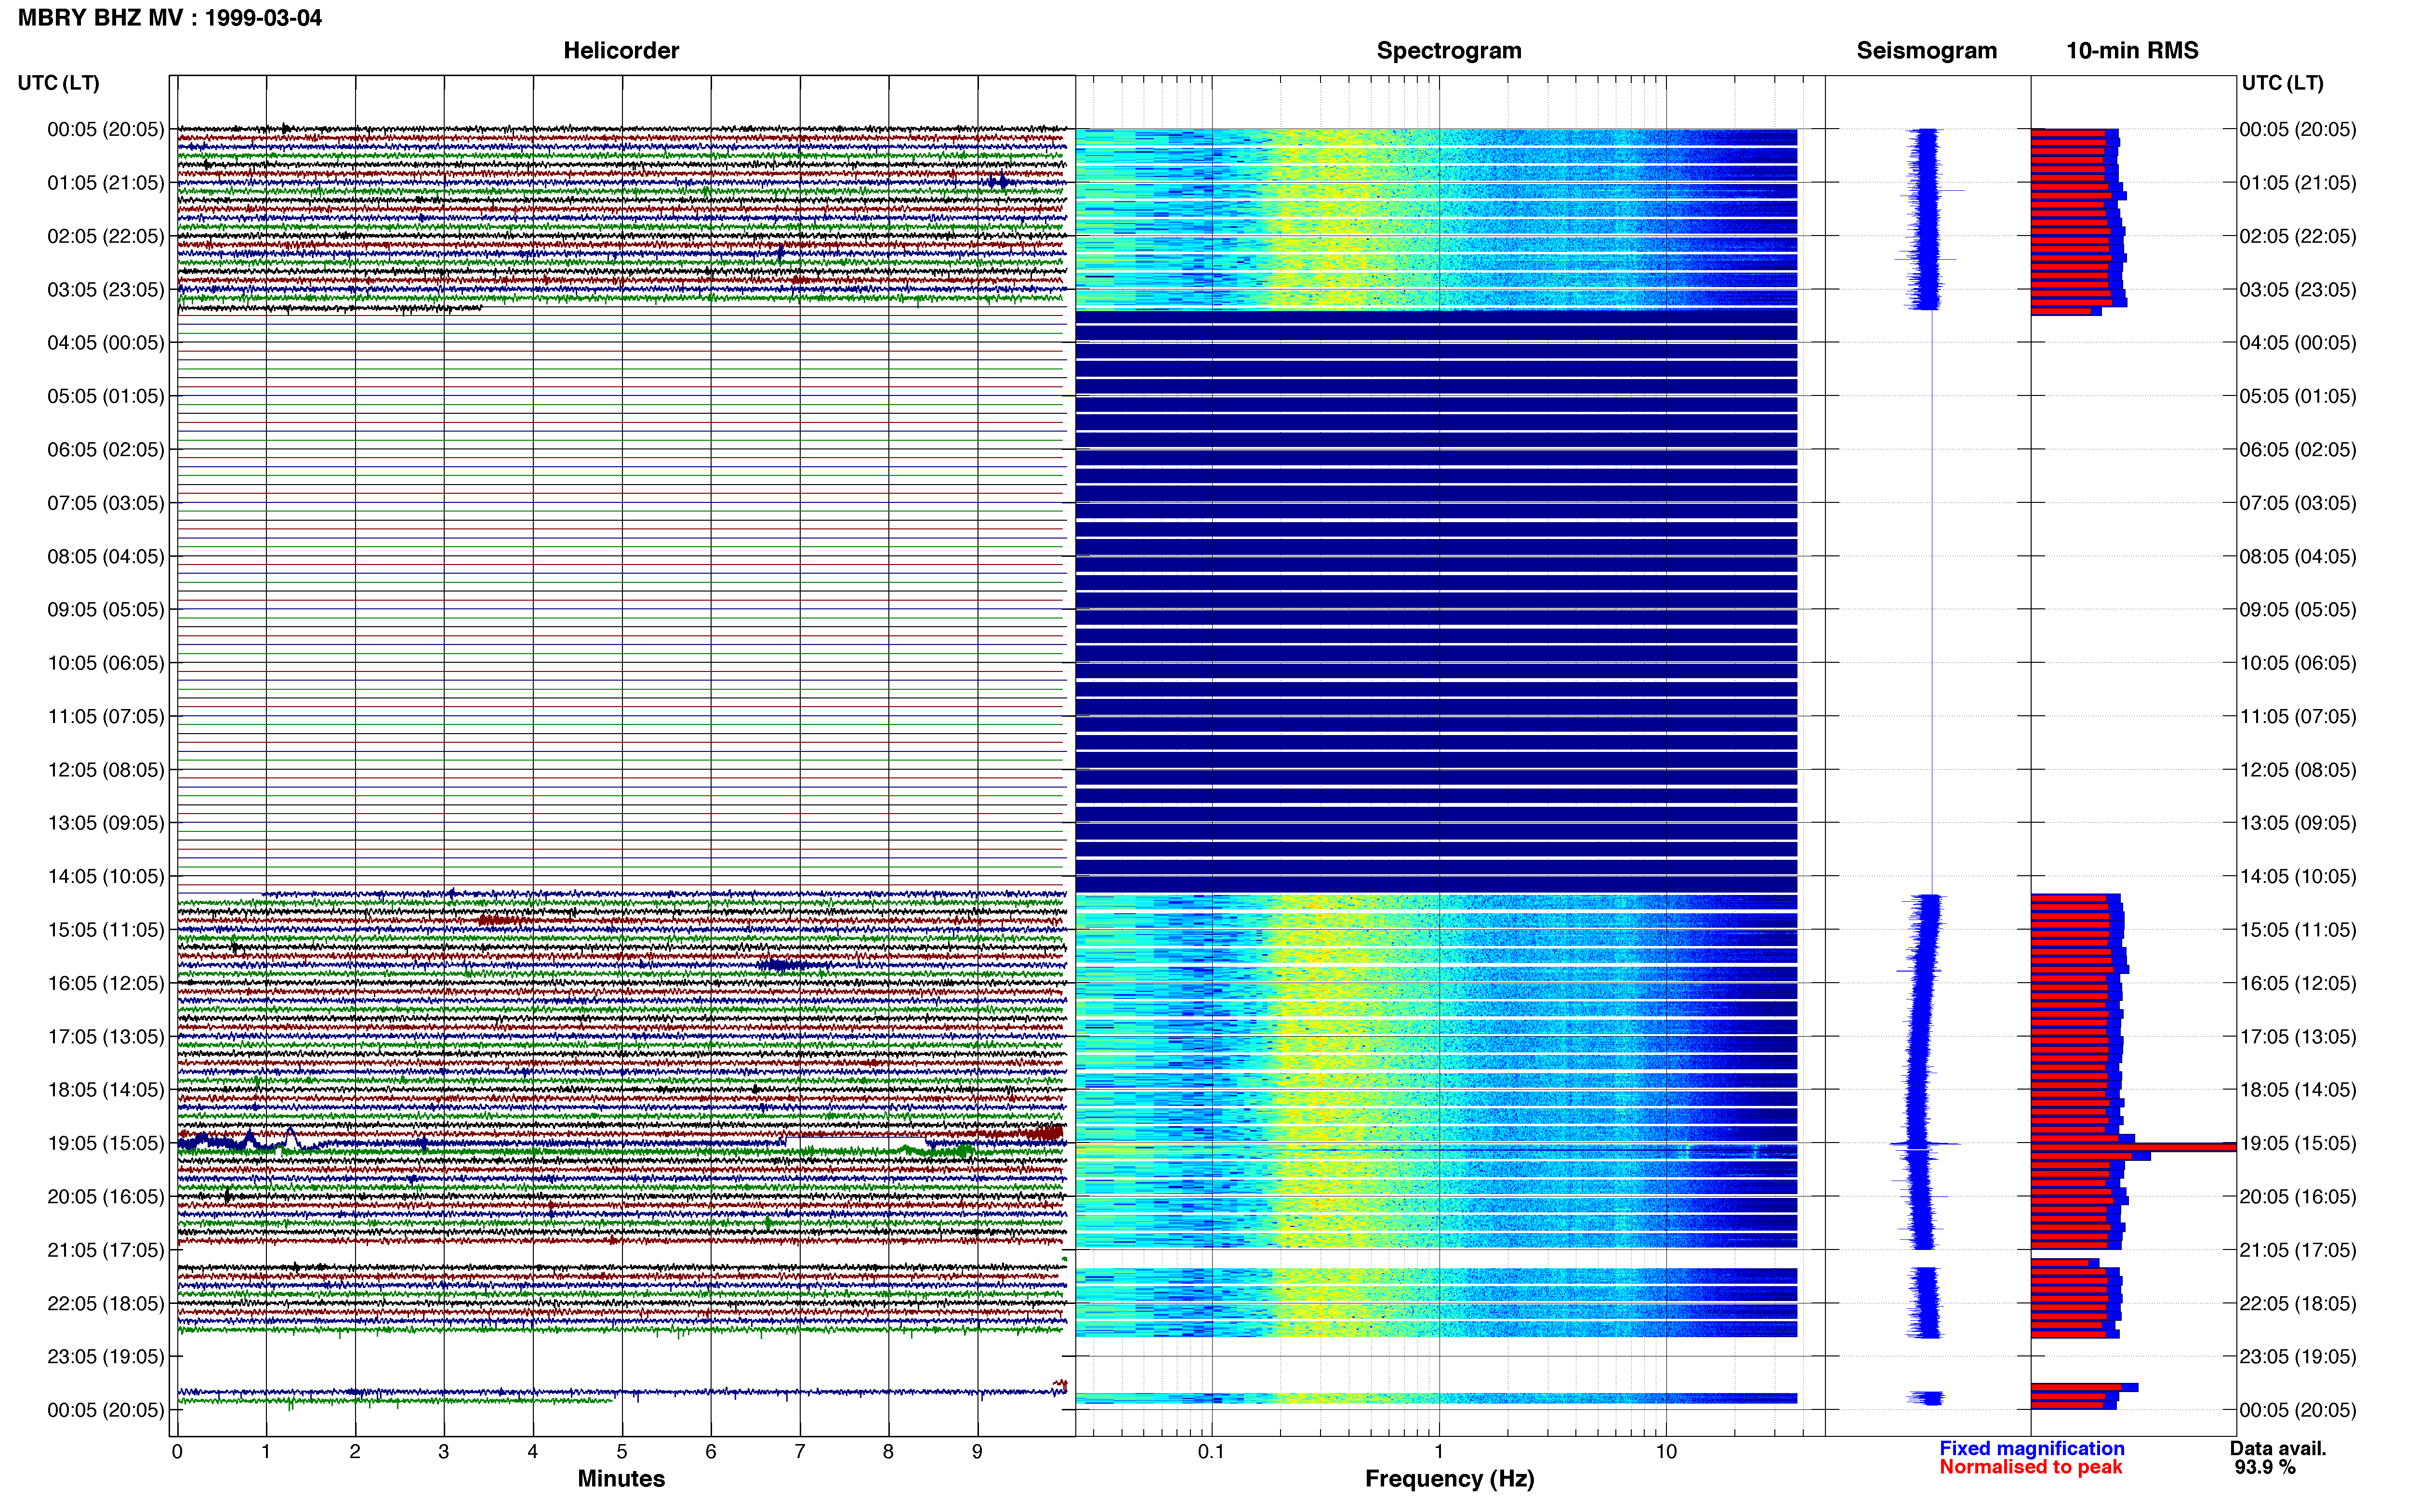Click left time label '12:05 (08:05)'
Screen dimensions: 2418x1512
pos(106,770)
